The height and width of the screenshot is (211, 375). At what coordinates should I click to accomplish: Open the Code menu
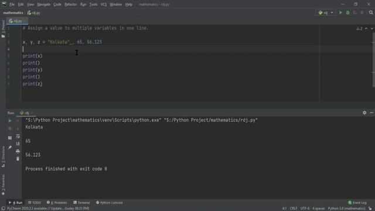(57, 4)
